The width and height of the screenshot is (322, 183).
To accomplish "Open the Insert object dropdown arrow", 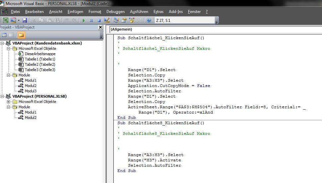I will coord(19,20).
